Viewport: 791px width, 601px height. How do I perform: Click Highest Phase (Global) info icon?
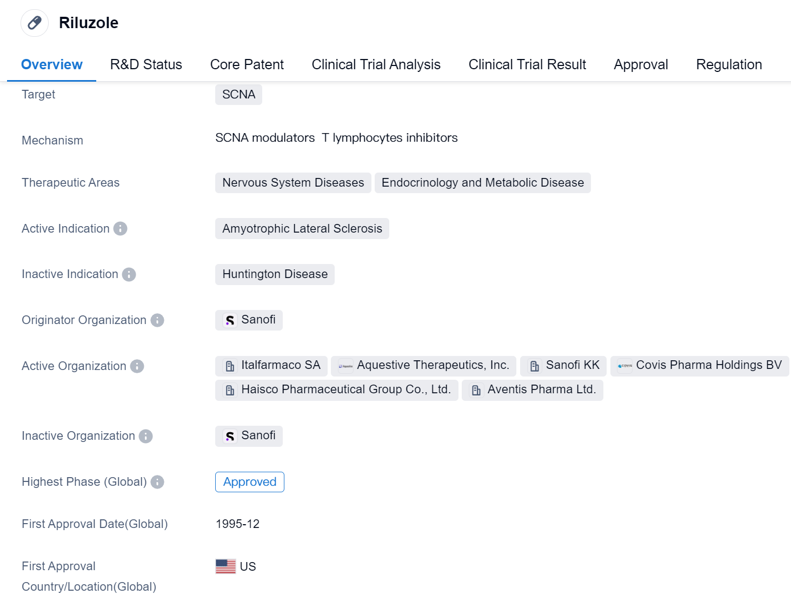[157, 482]
